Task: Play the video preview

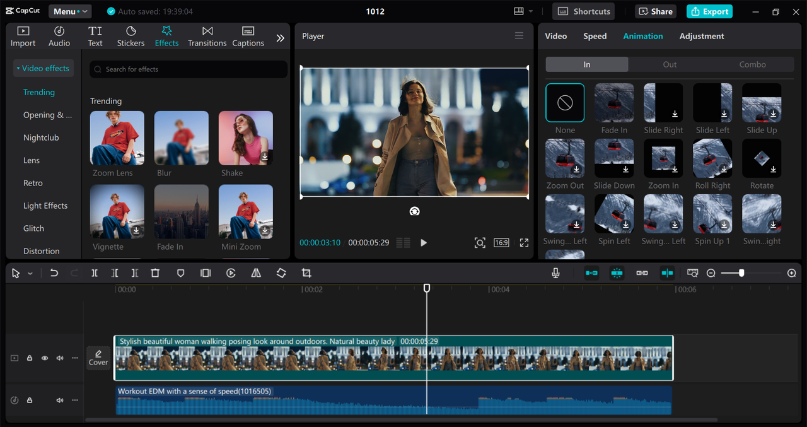Action: coord(424,243)
